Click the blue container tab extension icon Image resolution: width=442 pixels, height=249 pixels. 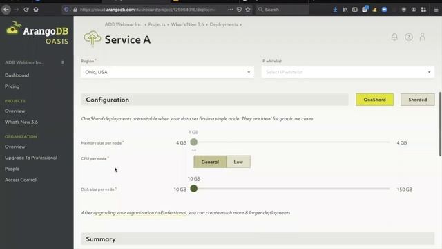click(x=384, y=10)
